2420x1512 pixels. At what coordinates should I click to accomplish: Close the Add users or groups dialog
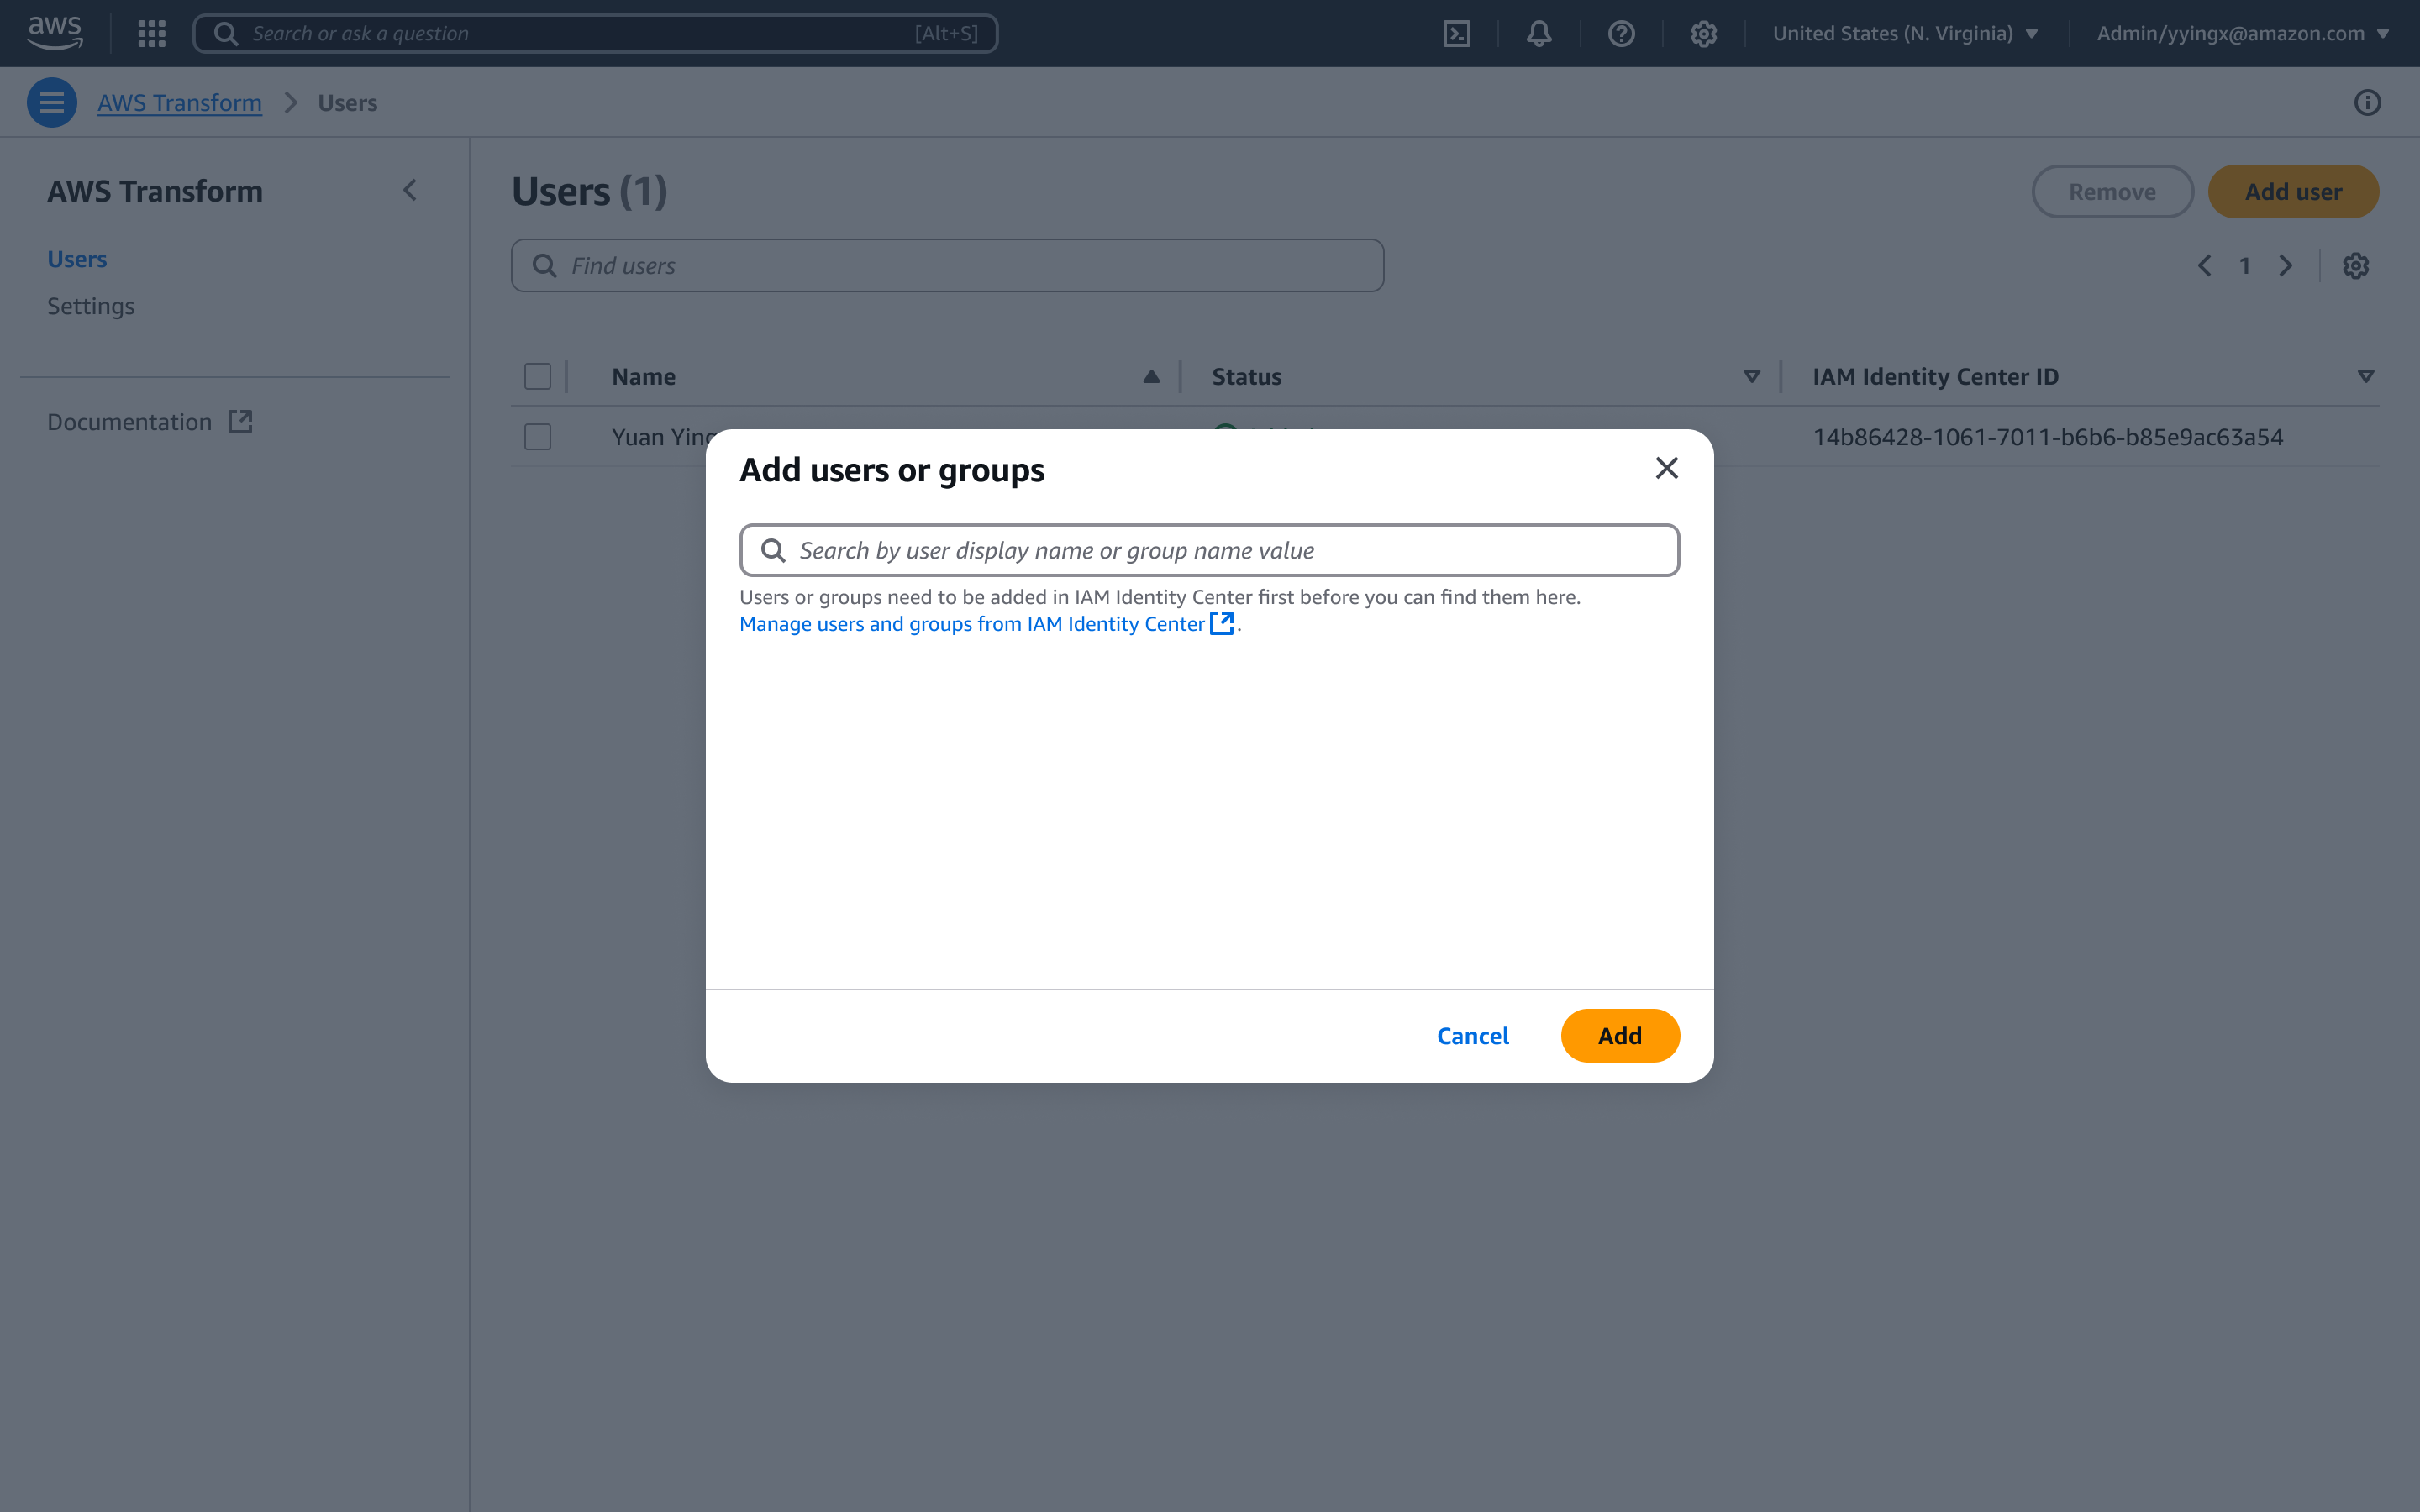point(1666,468)
